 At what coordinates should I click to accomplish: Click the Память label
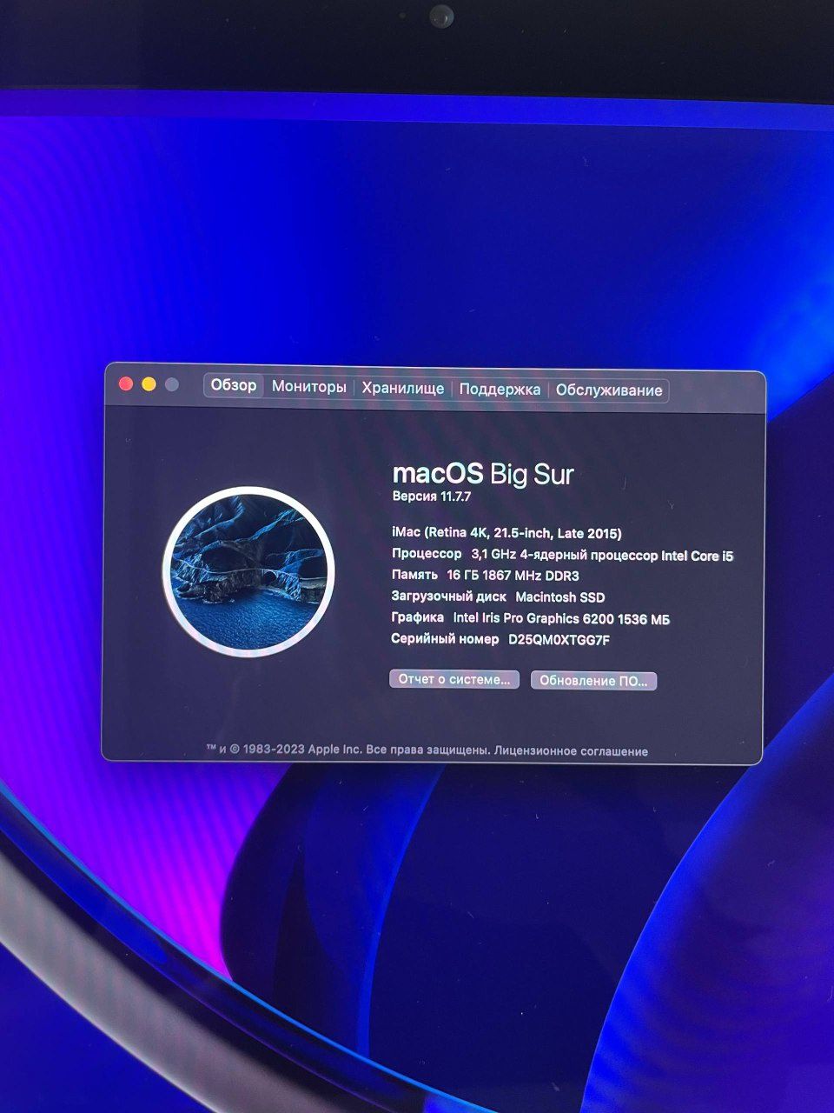coord(414,575)
